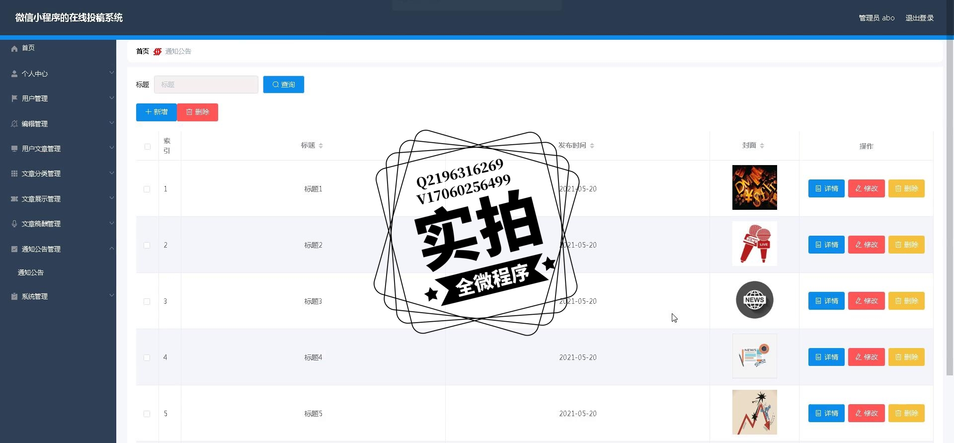Sort the 标题 column with its arrows
Screen dimensions: 954x443
pyautogui.click(x=321, y=146)
